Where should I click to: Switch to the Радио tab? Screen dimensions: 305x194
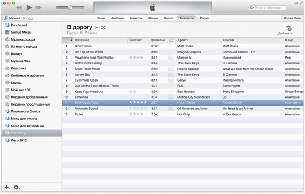pyautogui.click(x=204, y=18)
